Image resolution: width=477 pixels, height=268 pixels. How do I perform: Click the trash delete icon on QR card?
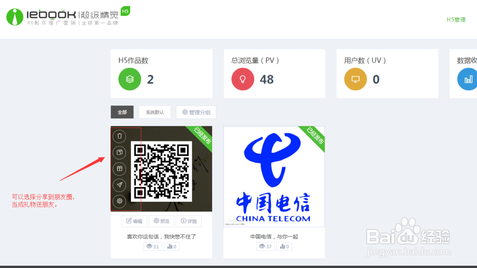pos(120,136)
